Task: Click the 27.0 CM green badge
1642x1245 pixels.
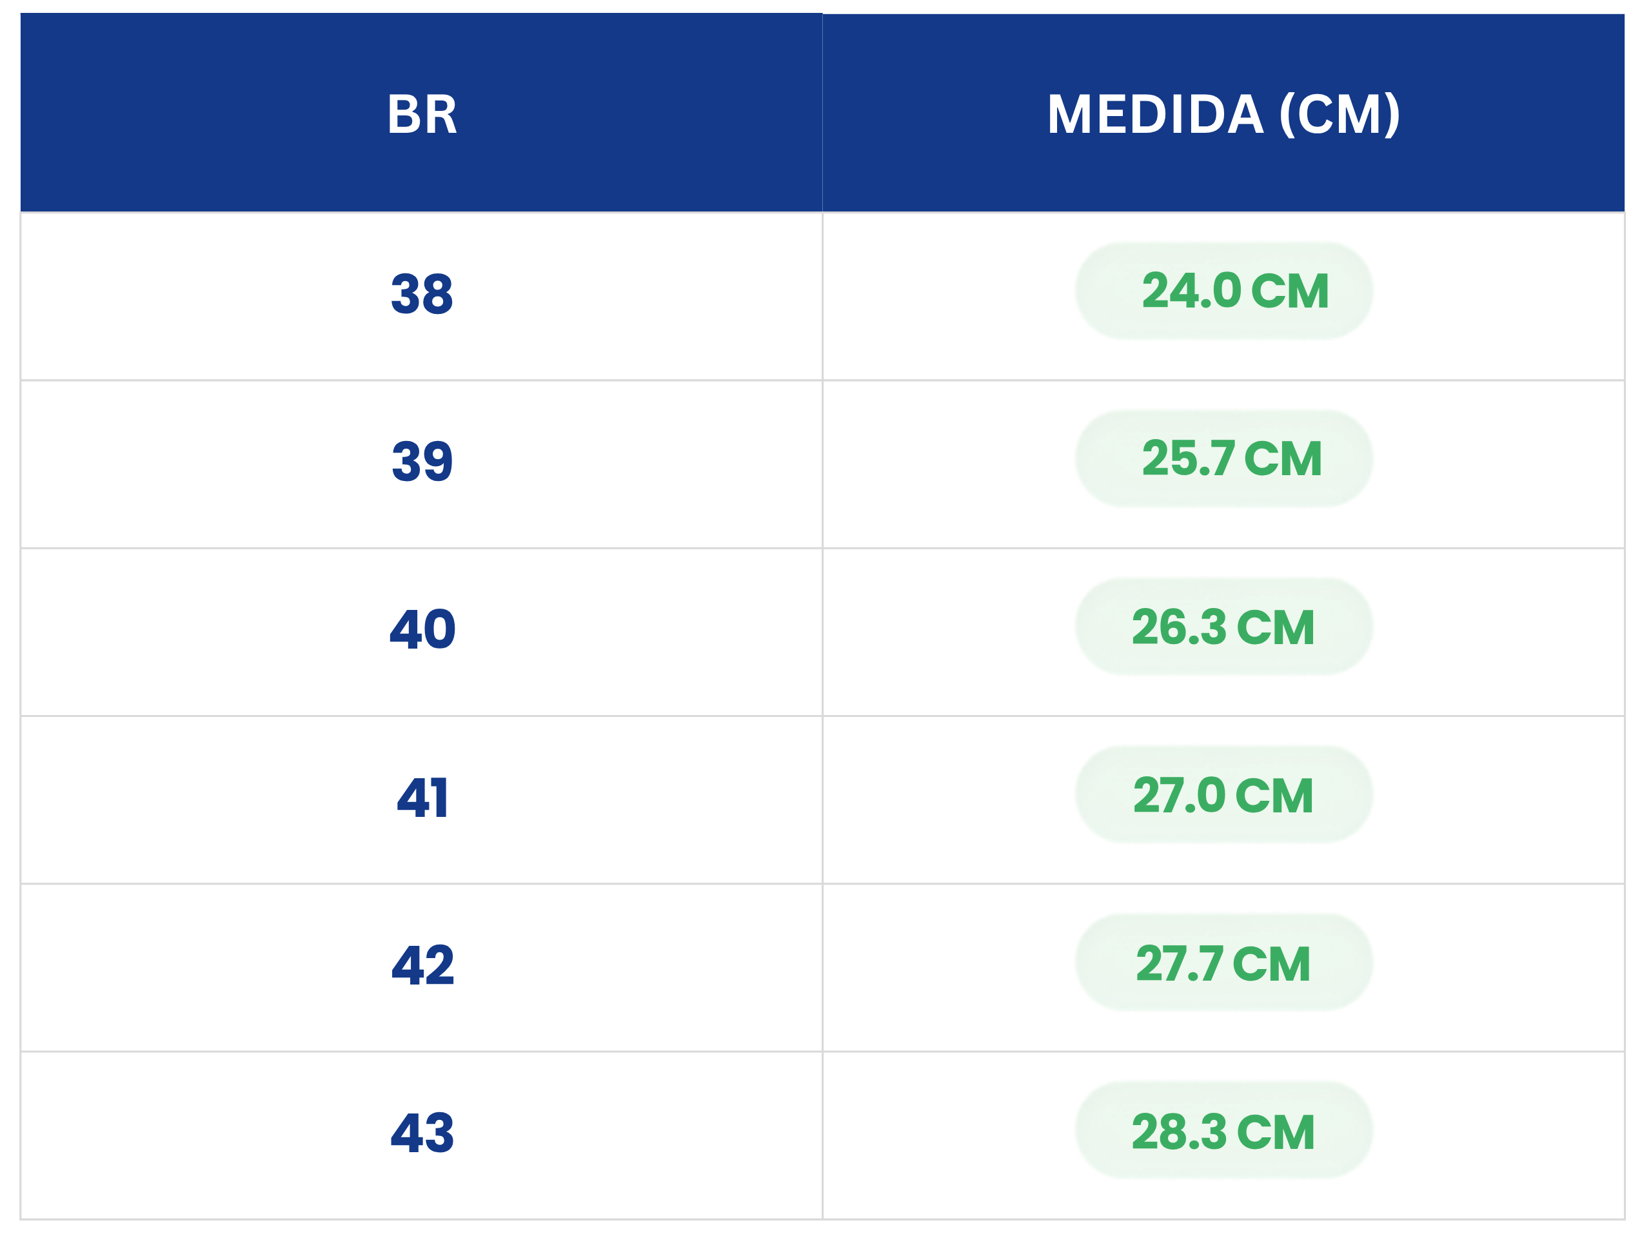Action: 1223,794
